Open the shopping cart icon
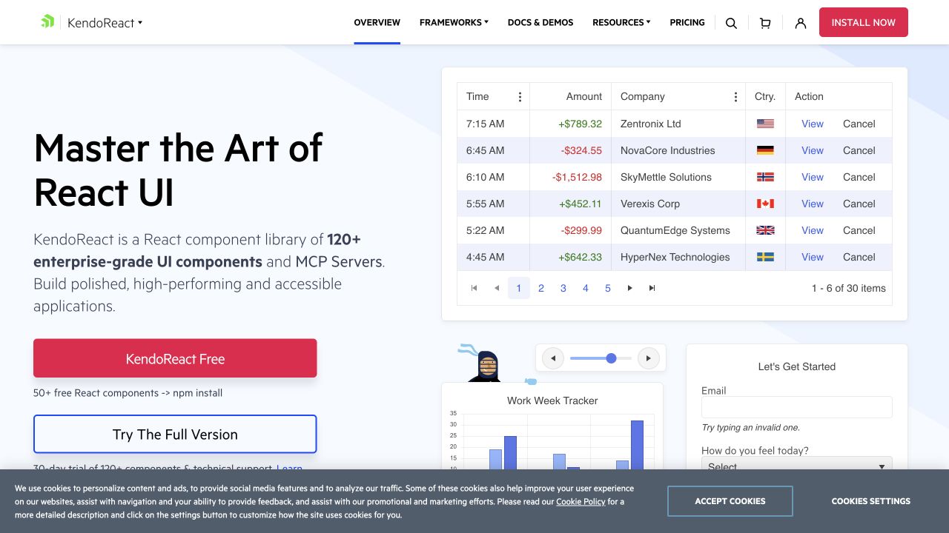The height and width of the screenshot is (533, 949). point(765,23)
